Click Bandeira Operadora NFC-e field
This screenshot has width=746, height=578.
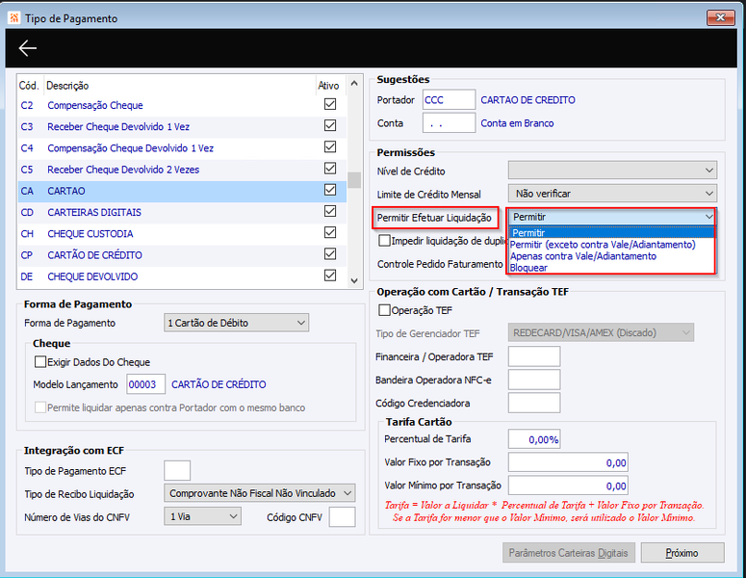point(534,380)
